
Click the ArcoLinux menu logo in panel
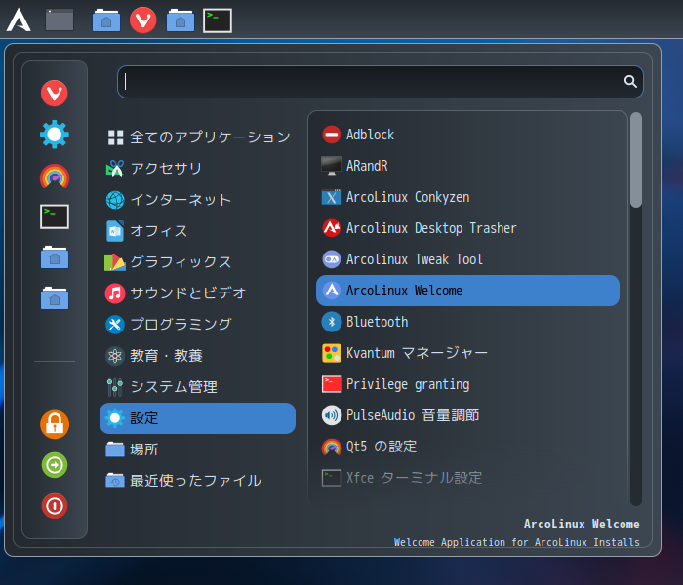(19, 20)
